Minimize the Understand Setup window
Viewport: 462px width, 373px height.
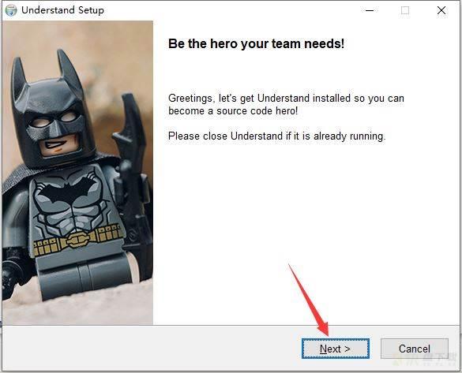point(370,10)
